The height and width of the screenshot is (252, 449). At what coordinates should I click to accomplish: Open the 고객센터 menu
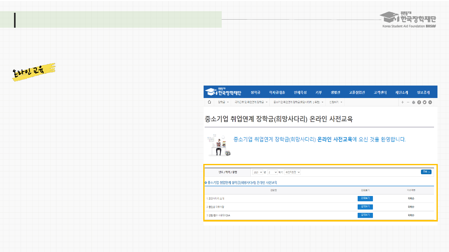[380, 92]
